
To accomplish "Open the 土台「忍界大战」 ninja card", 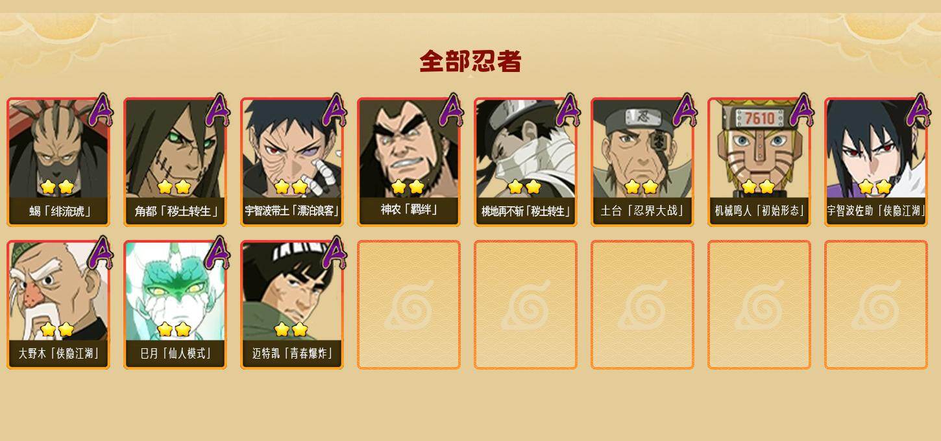I will [642, 162].
